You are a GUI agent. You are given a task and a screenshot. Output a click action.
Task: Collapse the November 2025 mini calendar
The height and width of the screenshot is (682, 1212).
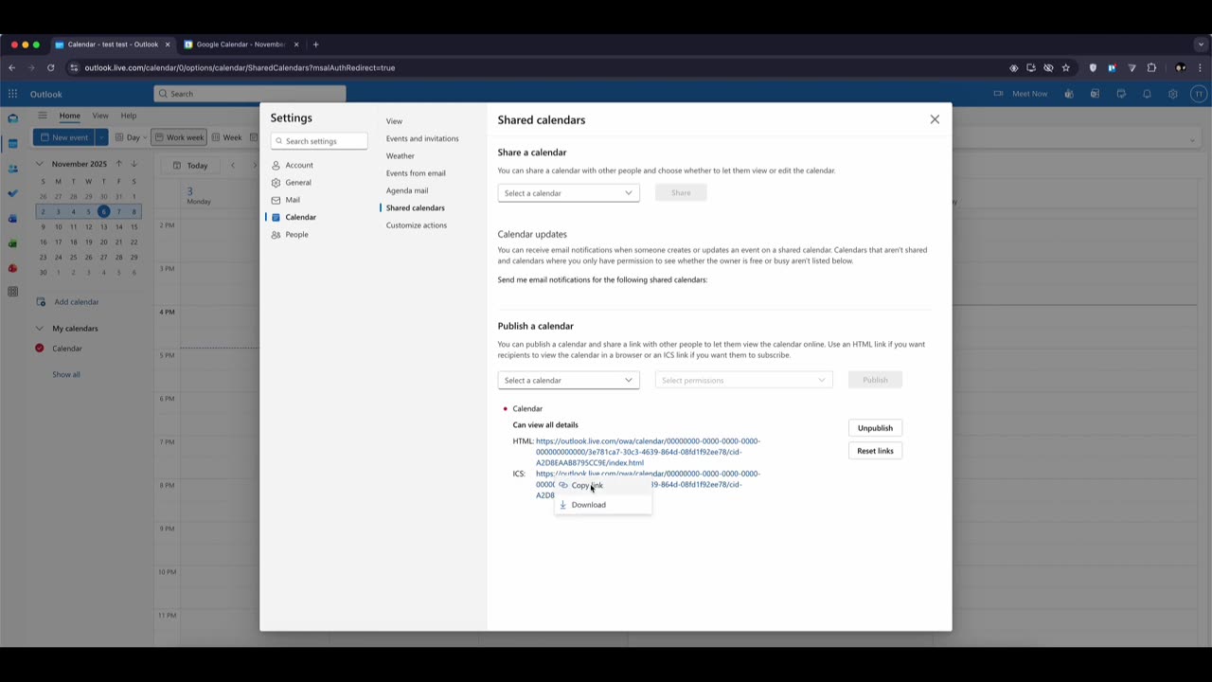pos(40,164)
